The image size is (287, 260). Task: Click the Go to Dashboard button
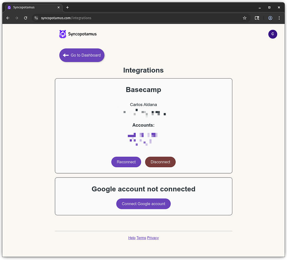(x=82, y=55)
